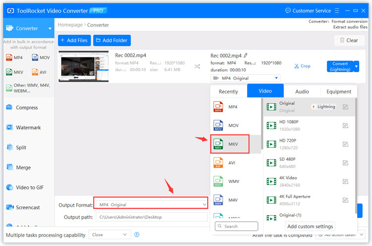Choose MP4 bulk format in sidebar
372x246 pixels.
pos(14,58)
